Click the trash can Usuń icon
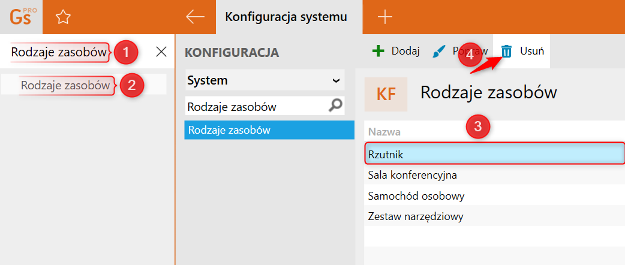 click(x=507, y=51)
